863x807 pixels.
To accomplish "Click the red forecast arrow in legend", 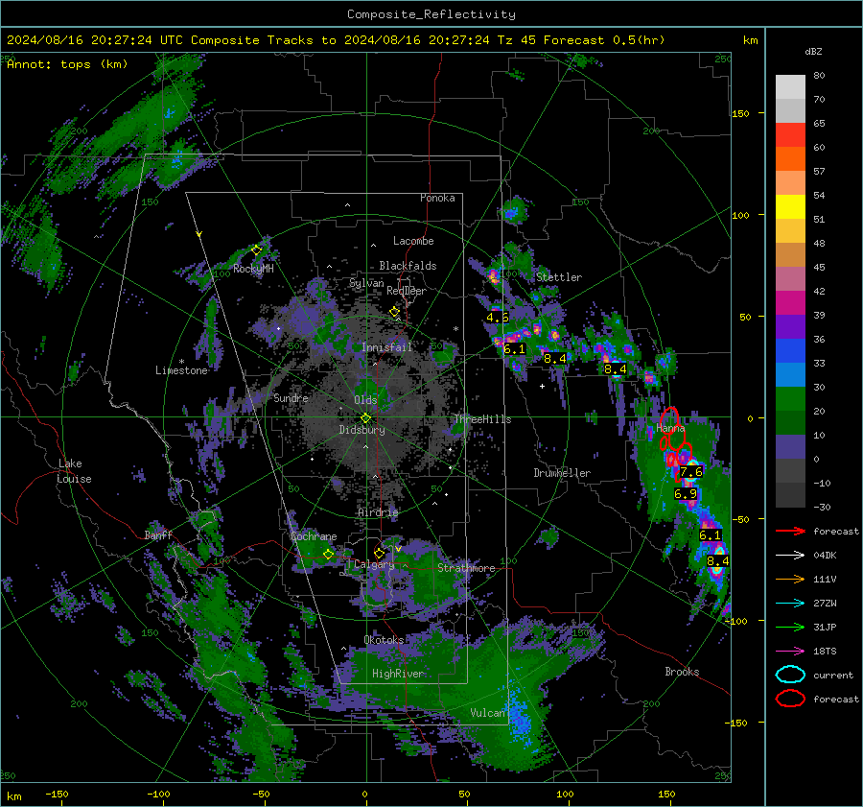I will pos(790,531).
